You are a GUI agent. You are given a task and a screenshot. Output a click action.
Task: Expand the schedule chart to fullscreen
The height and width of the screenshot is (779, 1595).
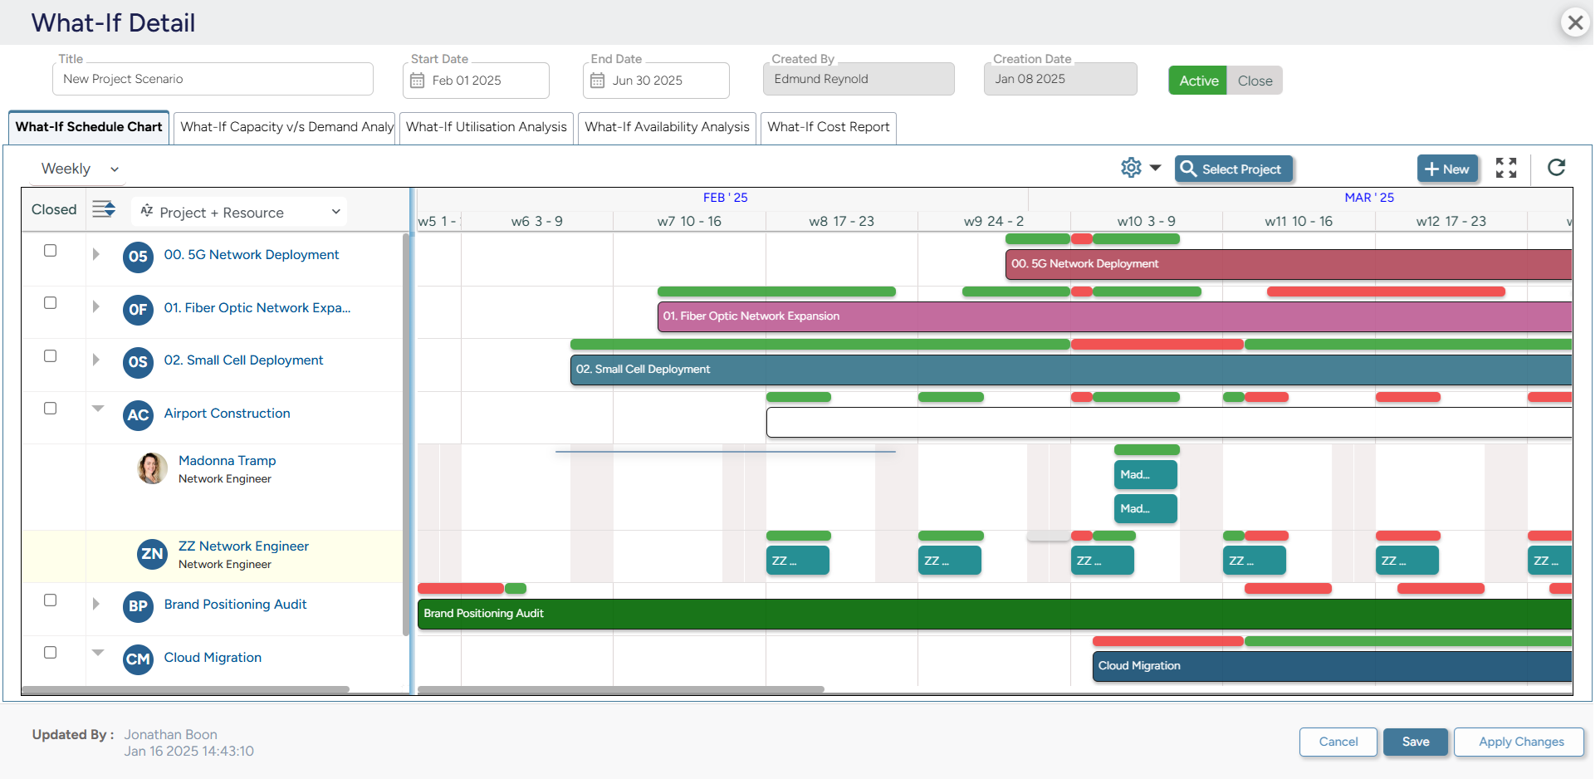click(x=1507, y=168)
